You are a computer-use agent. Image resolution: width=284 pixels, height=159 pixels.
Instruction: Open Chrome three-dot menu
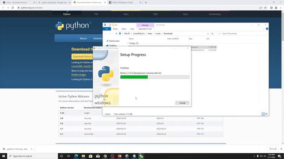281,8
